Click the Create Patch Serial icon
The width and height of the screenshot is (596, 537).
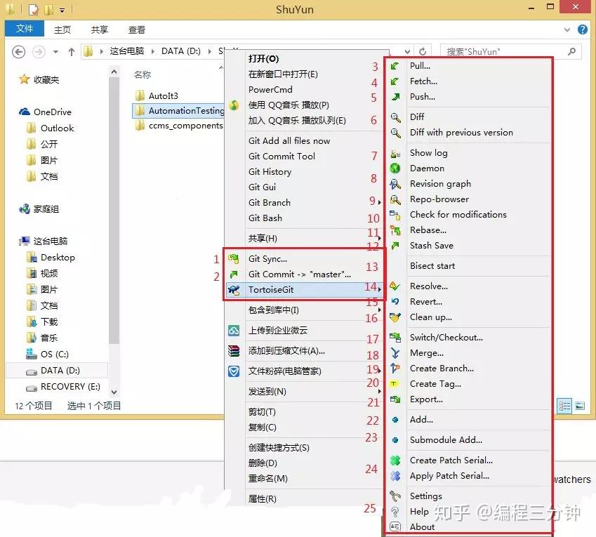(x=395, y=460)
